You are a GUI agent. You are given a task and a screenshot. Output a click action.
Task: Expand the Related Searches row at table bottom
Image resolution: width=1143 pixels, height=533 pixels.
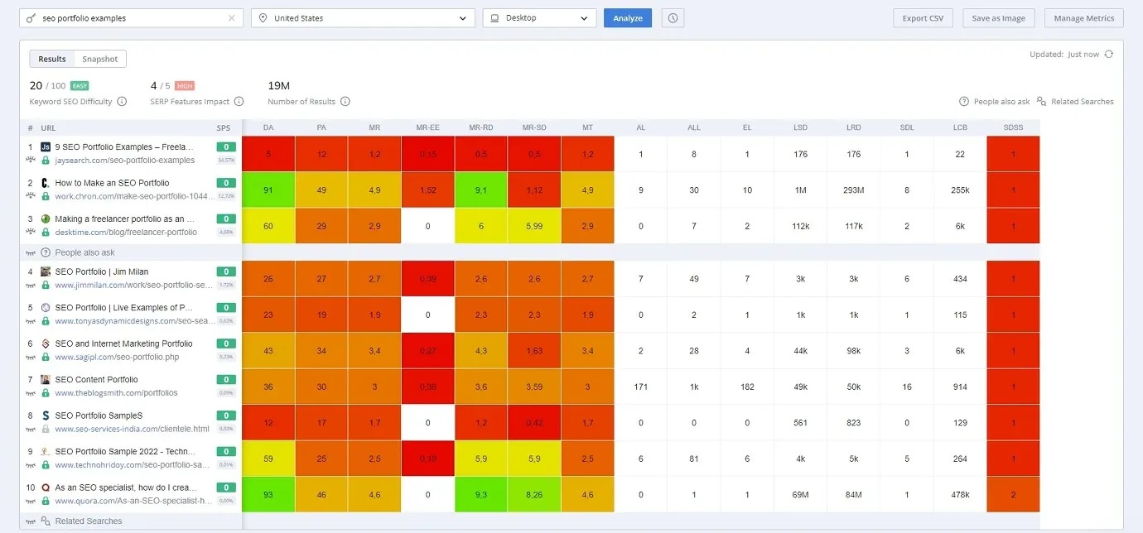[x=88, y=521]
